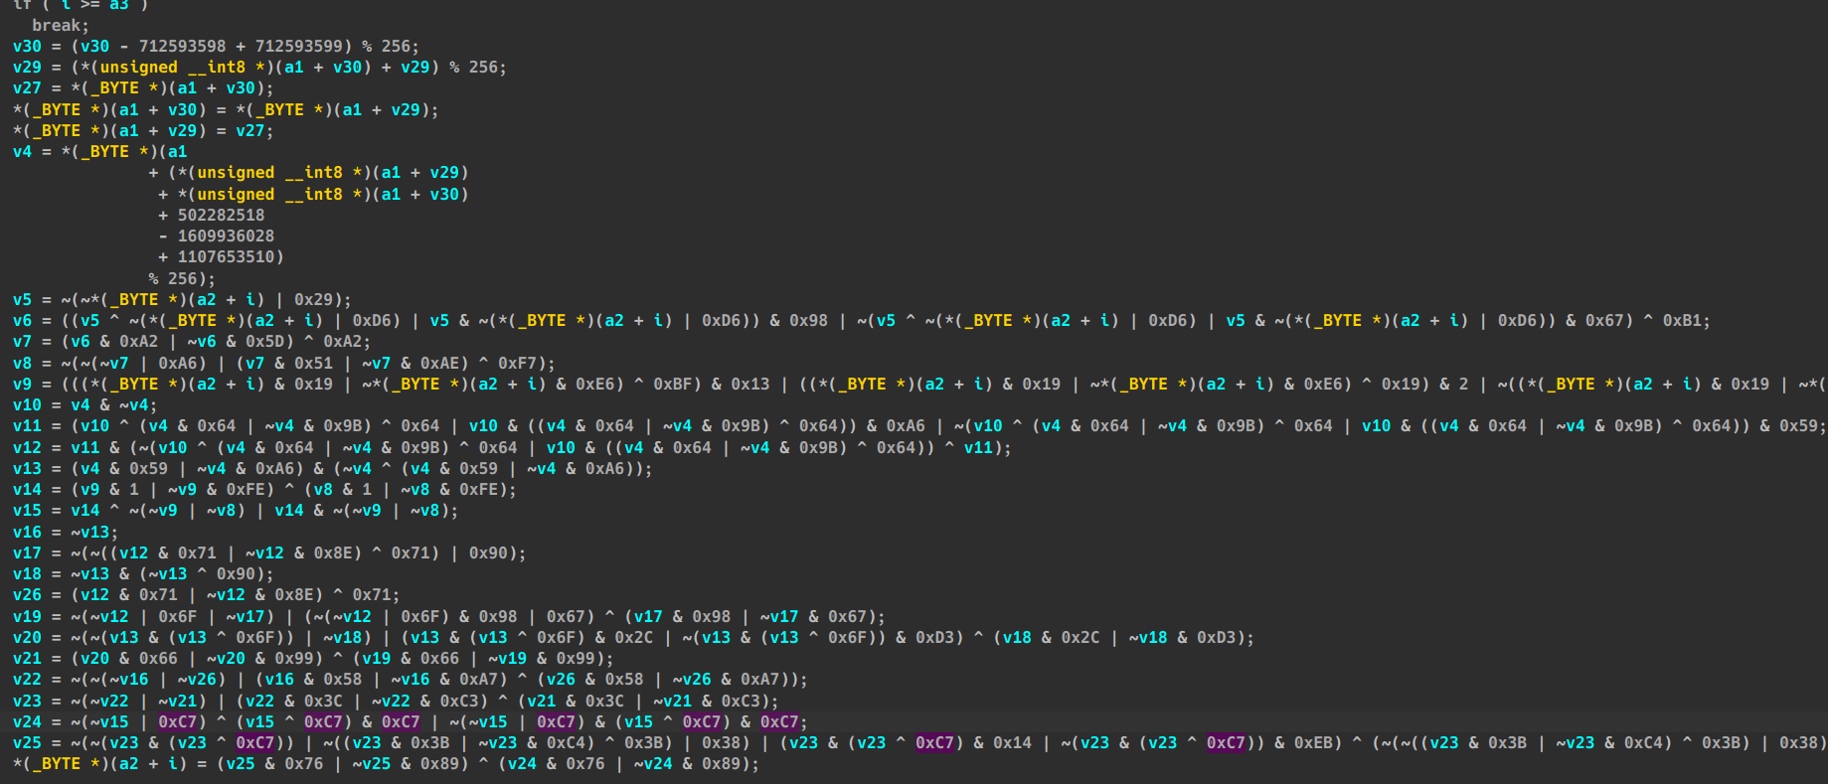Select v24 at start of the highlighted line
The width and height of the screenshot is (1828, 784).
(27, 721)
